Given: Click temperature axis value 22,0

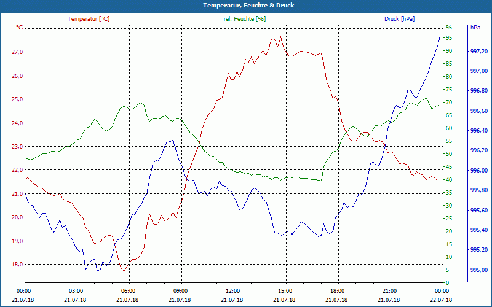Looking at the screenshot, I should point(17,170).
